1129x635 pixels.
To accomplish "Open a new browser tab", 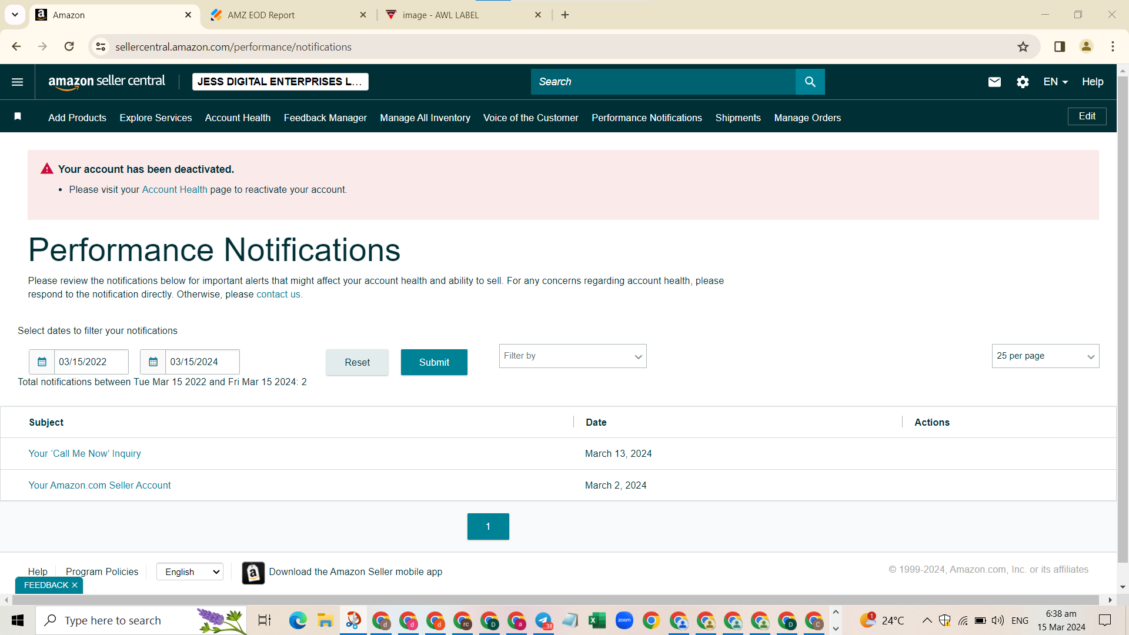I will (x=565, y=15).
